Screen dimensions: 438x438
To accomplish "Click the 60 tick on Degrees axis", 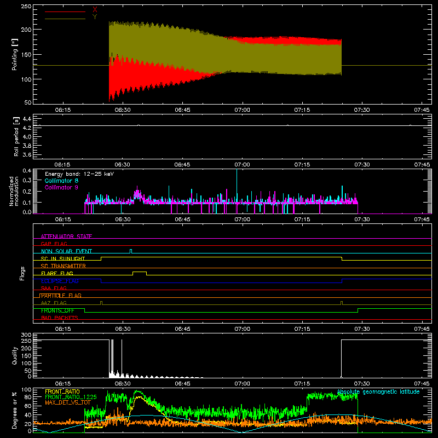I will [x=28, y=406].
